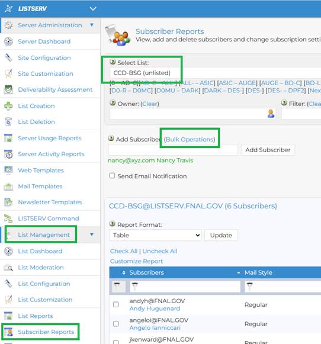Click the Bulk Operations link
Viewport: 321px width, 344px height.
tap(190, 139)
